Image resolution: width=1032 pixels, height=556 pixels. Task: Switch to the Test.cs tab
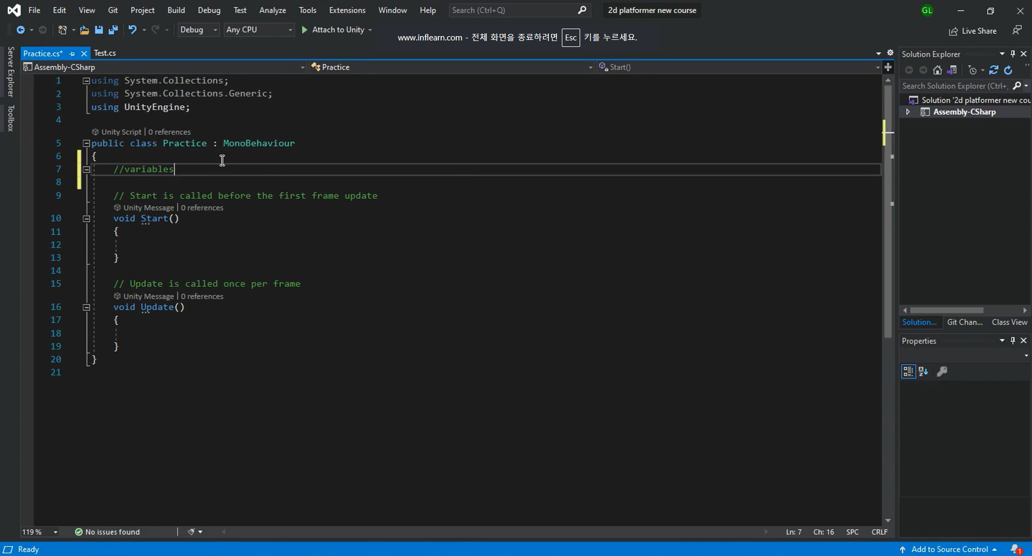point(105,53)
